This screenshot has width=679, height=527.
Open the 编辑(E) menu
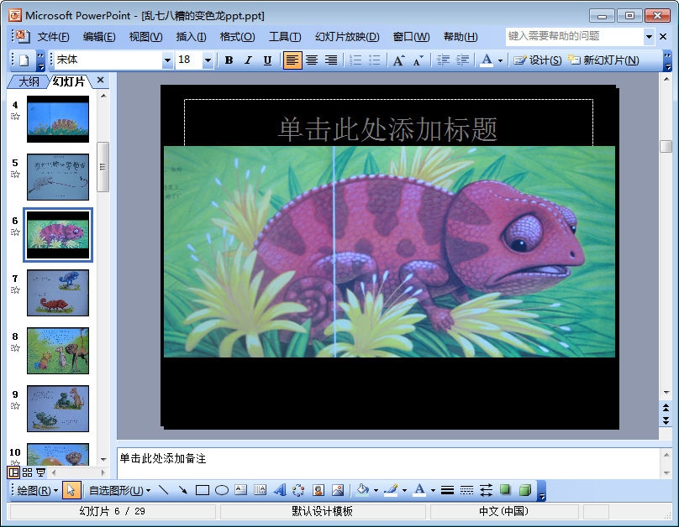point(99,37)
